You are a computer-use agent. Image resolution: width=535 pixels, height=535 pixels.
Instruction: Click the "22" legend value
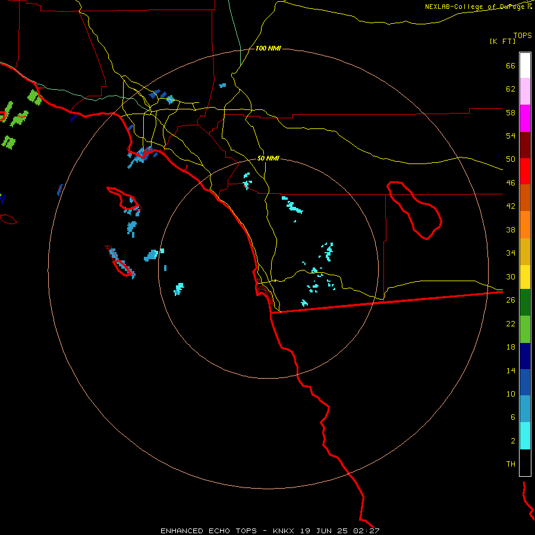click(x=511, y=323)
